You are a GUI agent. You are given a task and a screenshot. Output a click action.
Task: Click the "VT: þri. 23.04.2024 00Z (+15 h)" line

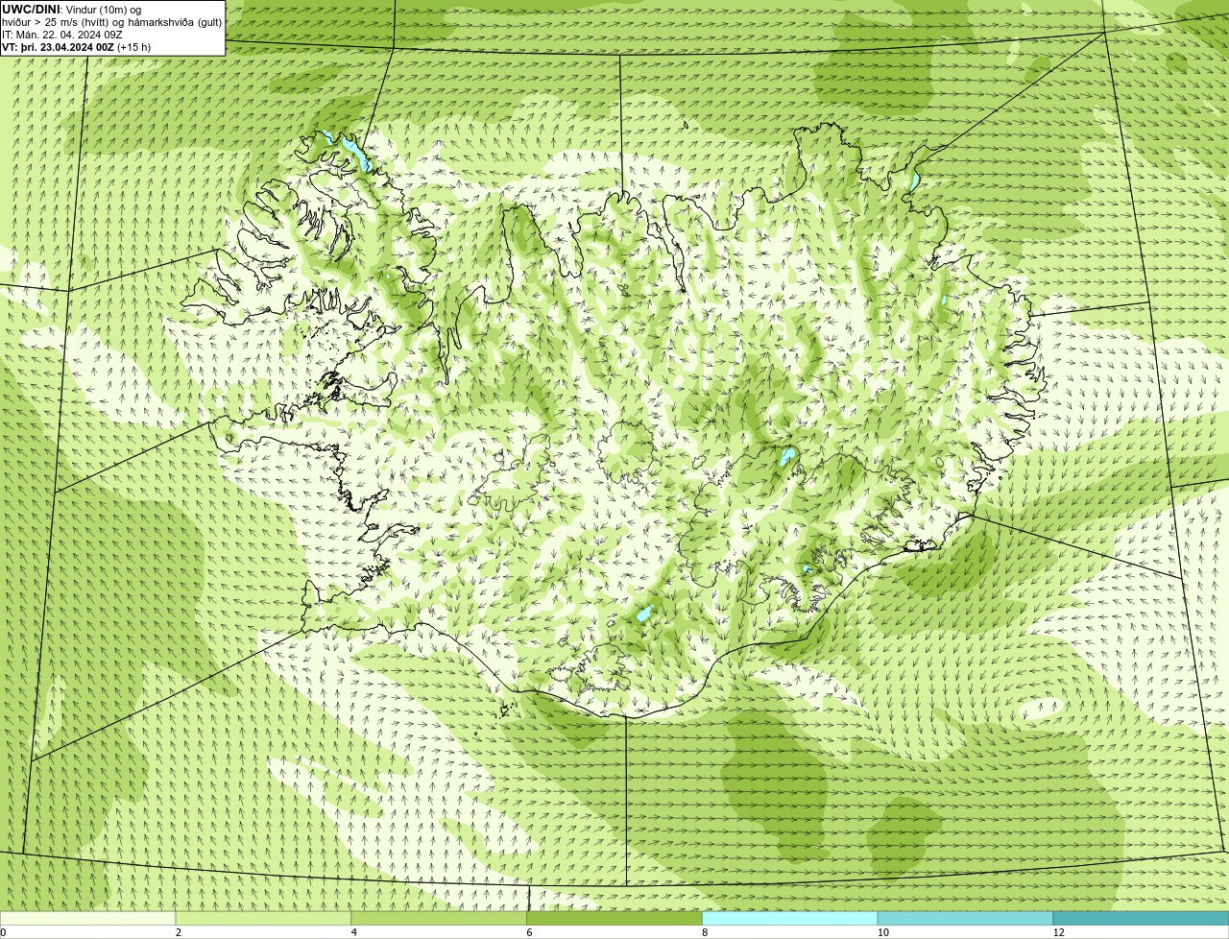[x=77, y=47]
